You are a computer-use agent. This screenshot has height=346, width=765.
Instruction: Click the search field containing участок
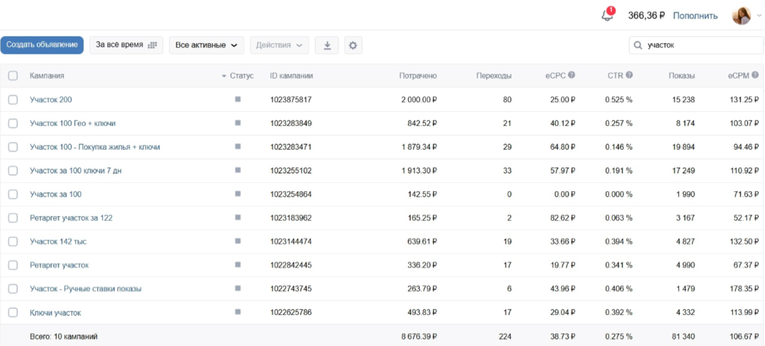[696, 45]
